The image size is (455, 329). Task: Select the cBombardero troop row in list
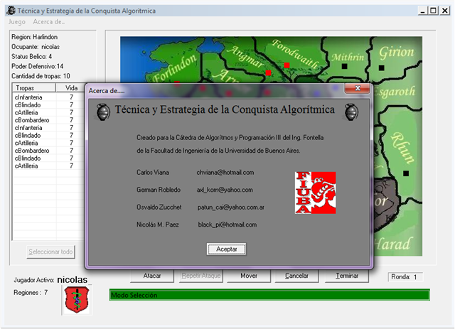tap(32, 120)
